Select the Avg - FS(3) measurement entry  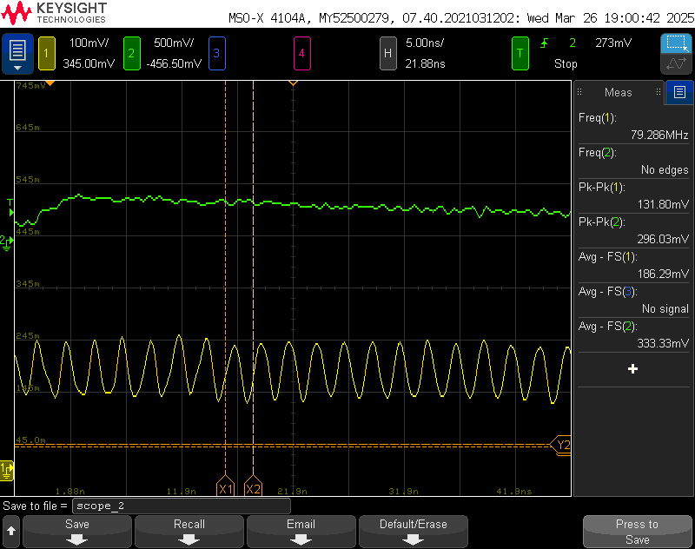(633, 301)
